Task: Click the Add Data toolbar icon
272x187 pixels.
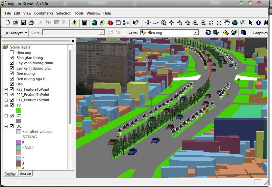Action: tap(75, 22)
